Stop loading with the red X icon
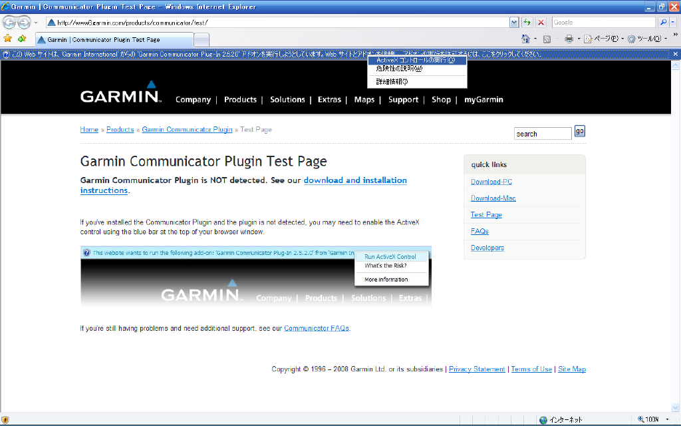This screenshot has width=681, height=426. click(x=541, y=23)
